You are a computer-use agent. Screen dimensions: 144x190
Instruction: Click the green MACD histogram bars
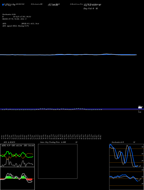(x=9, y=177)
